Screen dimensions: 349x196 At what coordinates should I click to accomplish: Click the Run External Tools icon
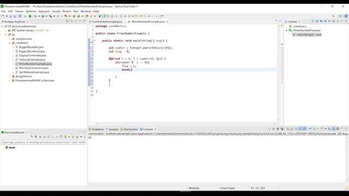(x=51, y=16)
